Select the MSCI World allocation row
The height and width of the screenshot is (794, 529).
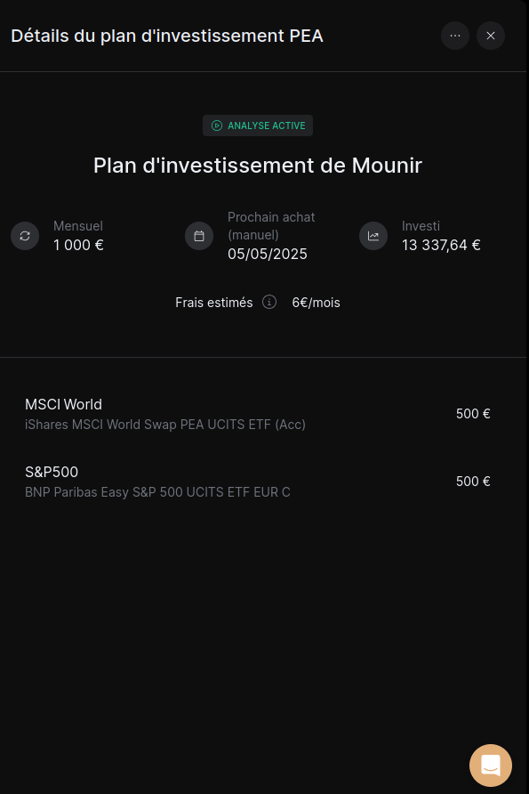pos(258,414)
